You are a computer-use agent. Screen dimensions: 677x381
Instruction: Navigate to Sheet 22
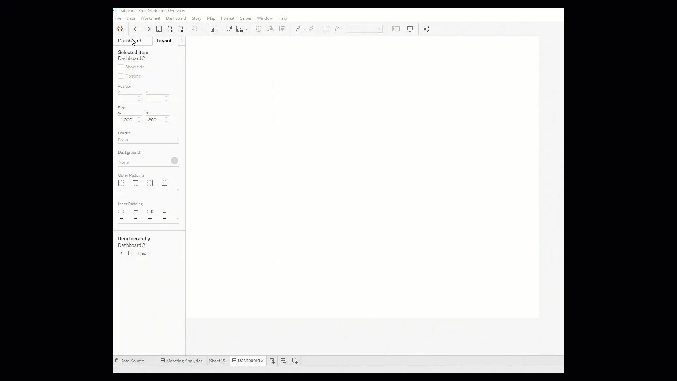(x=217, y=361)
